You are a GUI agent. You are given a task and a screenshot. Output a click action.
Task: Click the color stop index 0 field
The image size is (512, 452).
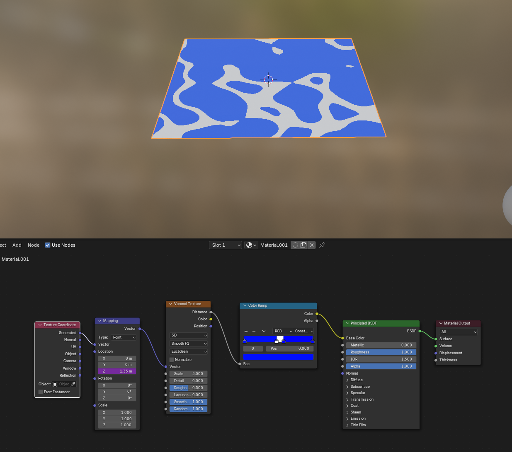(253, 349)
